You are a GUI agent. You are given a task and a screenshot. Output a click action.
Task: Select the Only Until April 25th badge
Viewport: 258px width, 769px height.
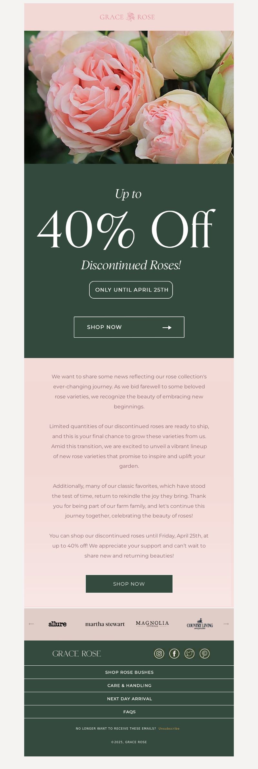pos(131,290)
